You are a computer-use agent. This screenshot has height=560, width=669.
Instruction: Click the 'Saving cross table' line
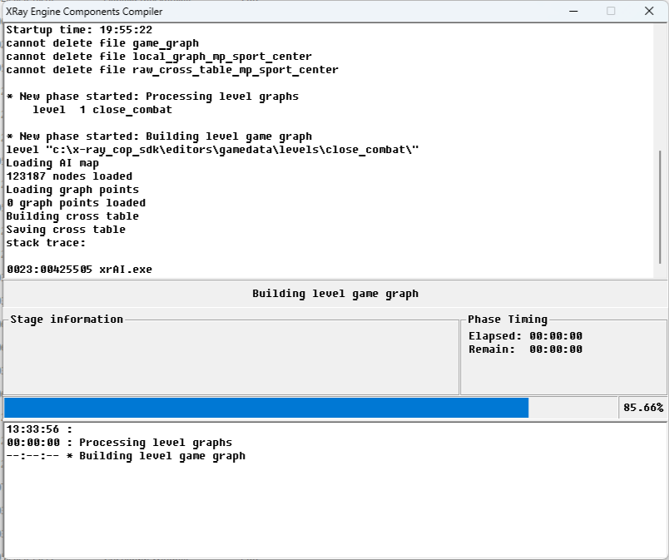pos(66,230)
